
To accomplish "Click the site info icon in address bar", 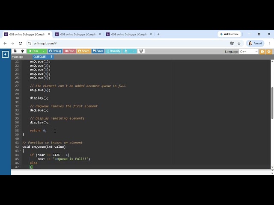I will click(x=30, y=44).
